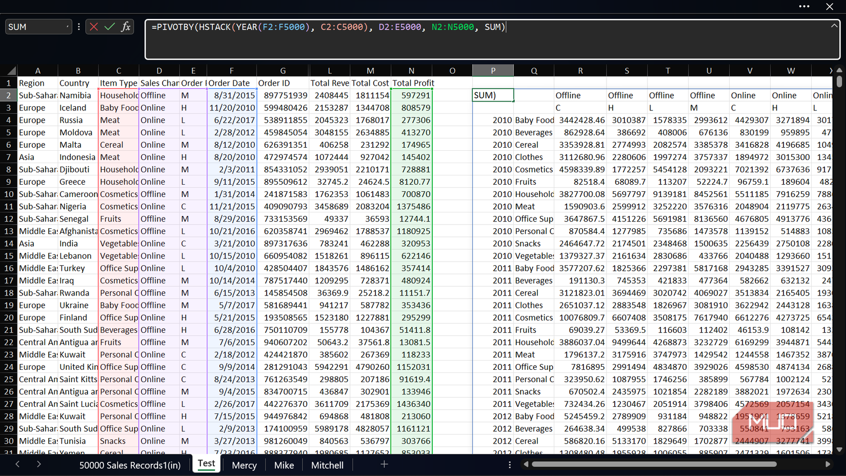Confirm the formula with the checkmark icon

coord(110,27)
